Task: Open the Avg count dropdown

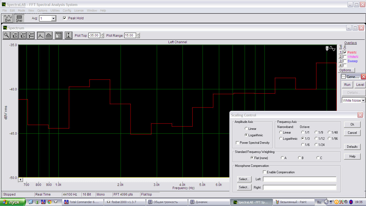Action: pyautogui.click(x=53, y=19)
